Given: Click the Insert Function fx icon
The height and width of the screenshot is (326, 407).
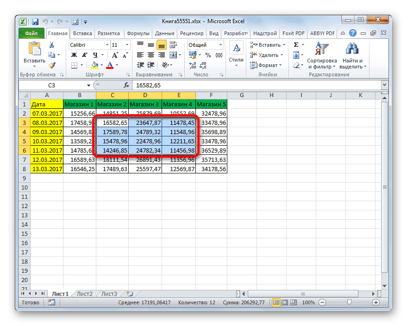Looking at the screenshot, I should [x=127, y=85].
